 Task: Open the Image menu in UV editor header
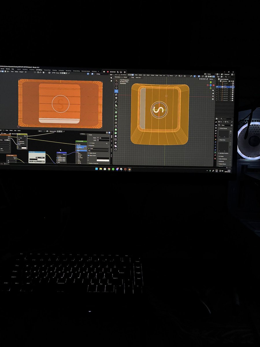click(x=21, y=72)
